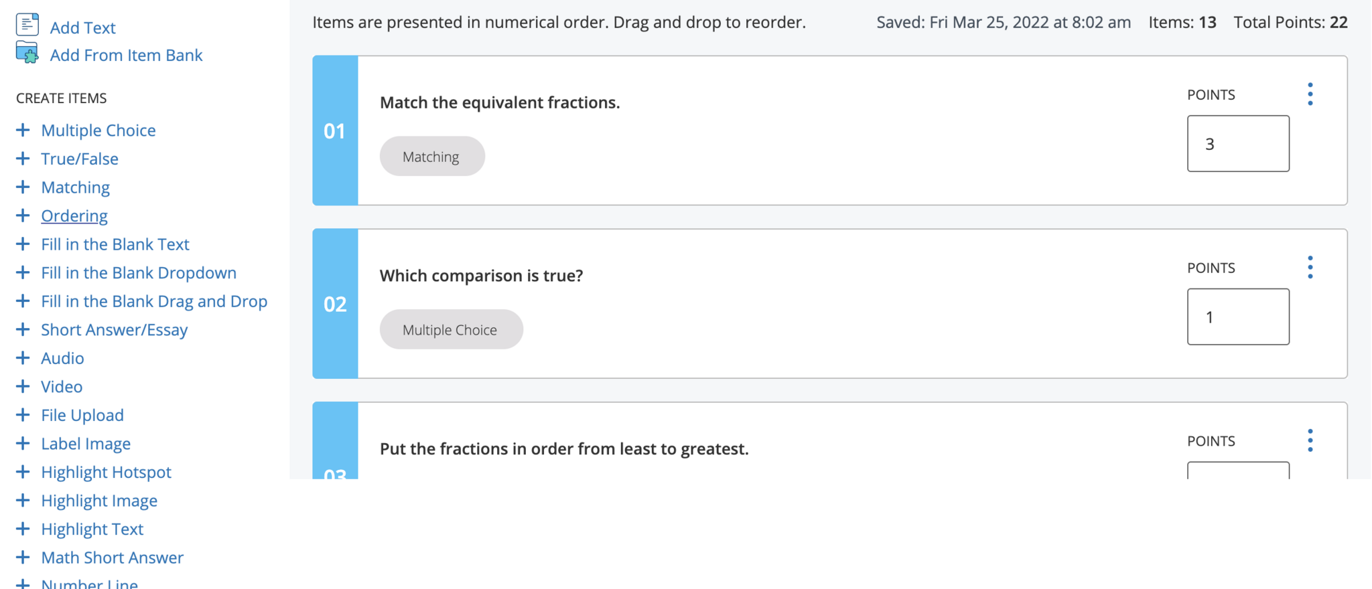Open the three-dot menu for item 01
The height and width of the screenshot is (589, 1372).
1310,94
